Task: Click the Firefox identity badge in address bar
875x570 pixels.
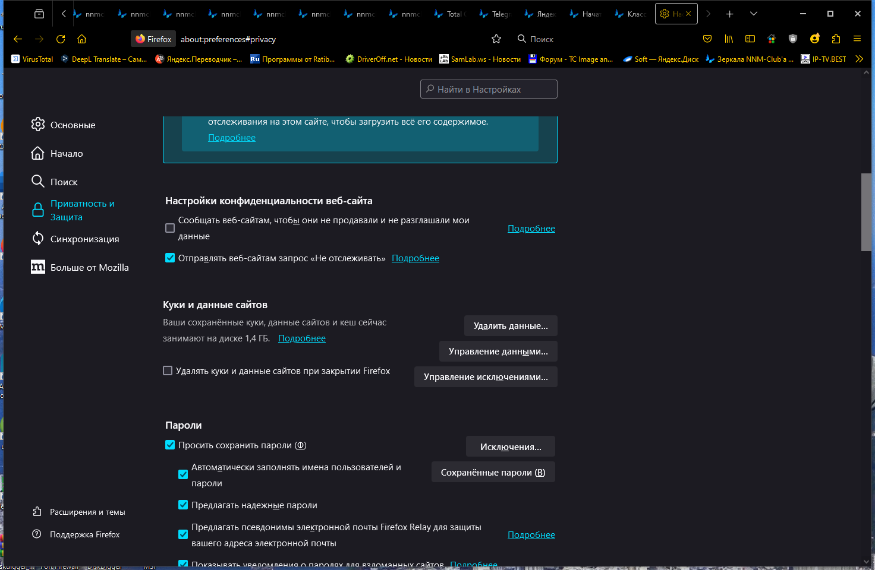Action: point(153,39)
